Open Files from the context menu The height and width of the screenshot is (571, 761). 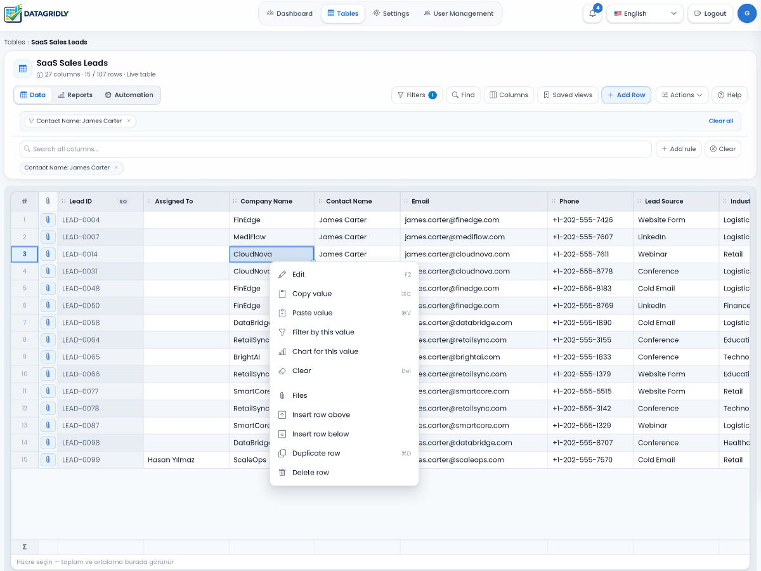344,395
